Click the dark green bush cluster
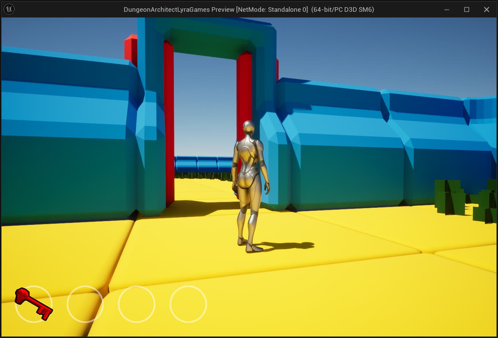Image resolution: width=498 pixels, height=338 pixels. 450,197
